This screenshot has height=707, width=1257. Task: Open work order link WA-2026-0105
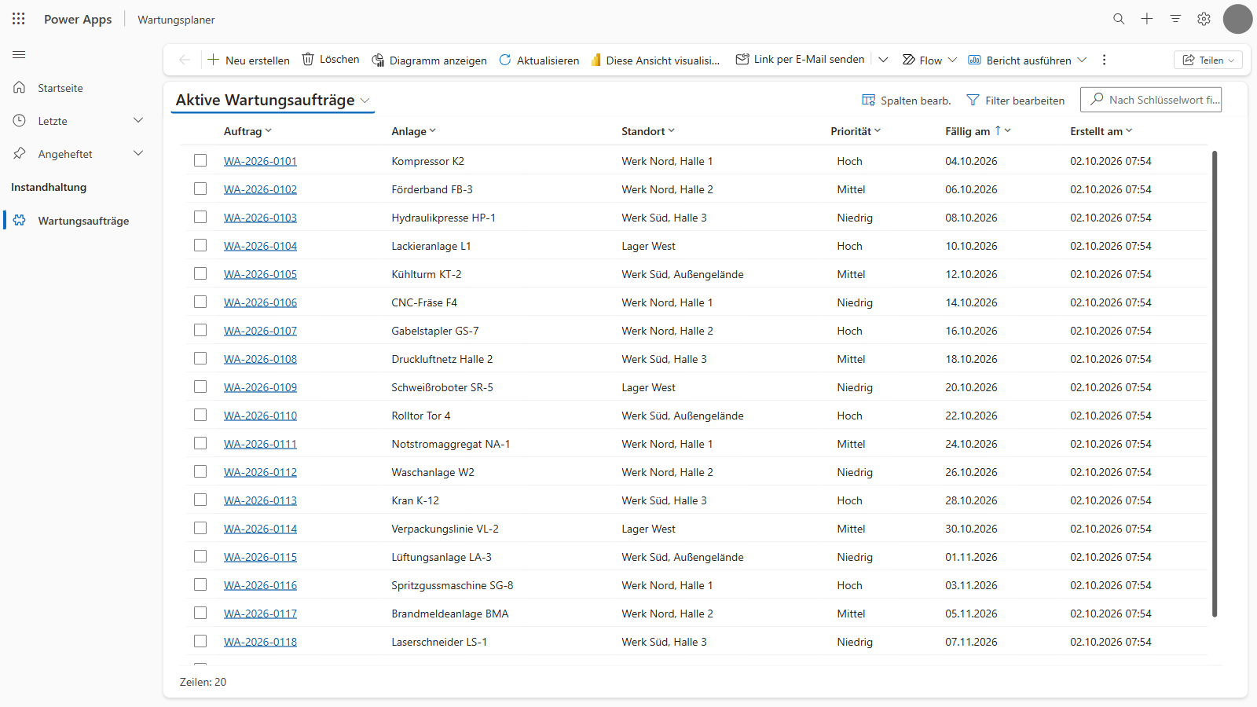(260, 274)
